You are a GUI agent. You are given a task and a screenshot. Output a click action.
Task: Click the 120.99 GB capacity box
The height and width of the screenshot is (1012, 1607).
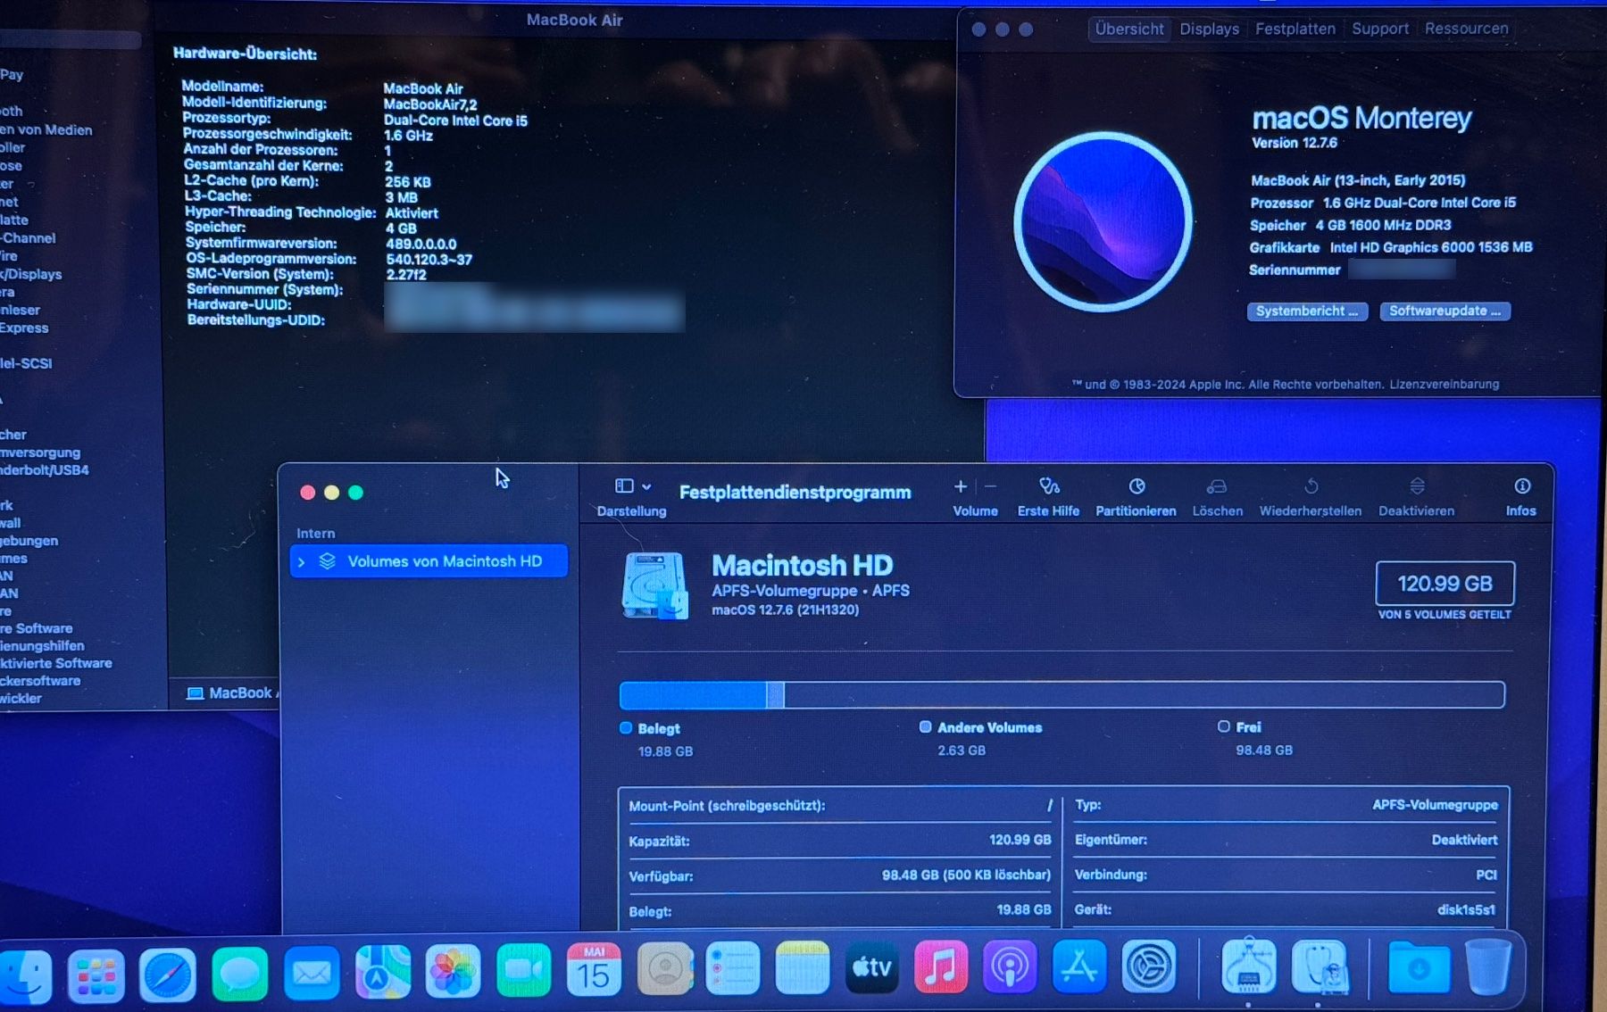point(1445,584)
